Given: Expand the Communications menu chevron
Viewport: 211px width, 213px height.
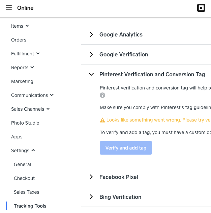Looking at the screenshot, I should pos(52,95).
